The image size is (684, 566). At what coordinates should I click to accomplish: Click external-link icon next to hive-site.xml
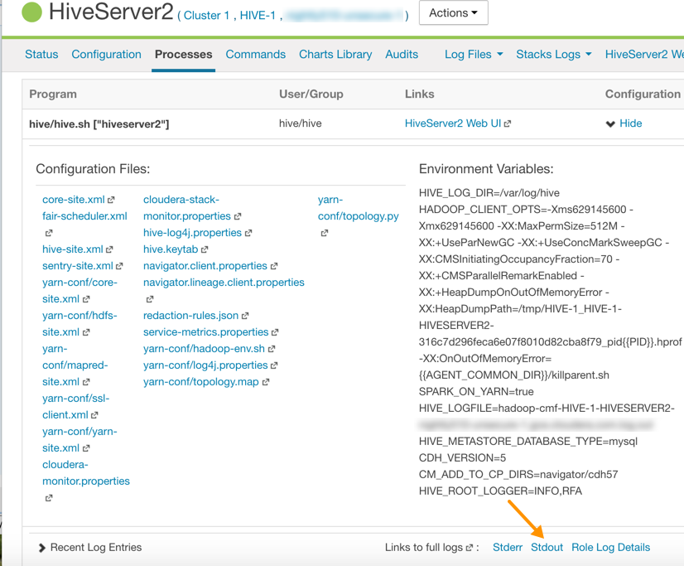coord(110,249)
